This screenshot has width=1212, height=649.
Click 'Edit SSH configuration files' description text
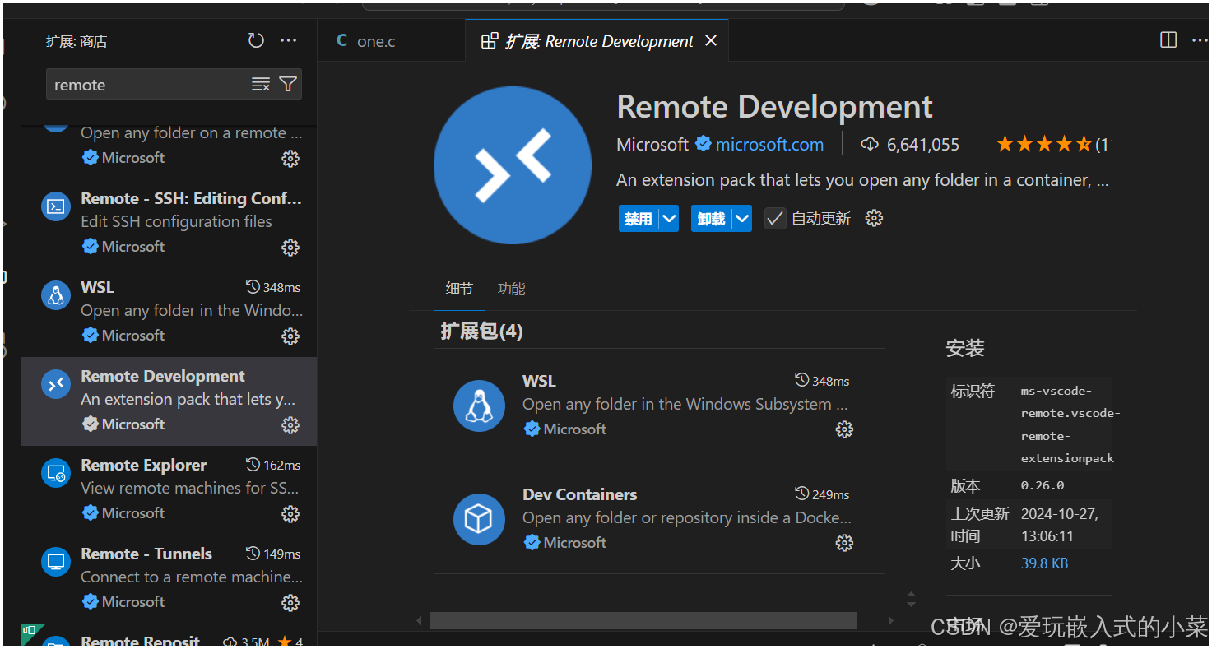point(176,221)
